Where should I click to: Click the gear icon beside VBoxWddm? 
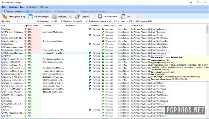(2, 44)
